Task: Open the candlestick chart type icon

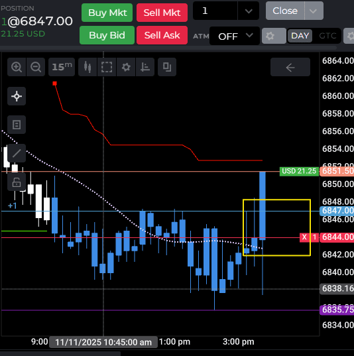Action: [x=88, y=67]
